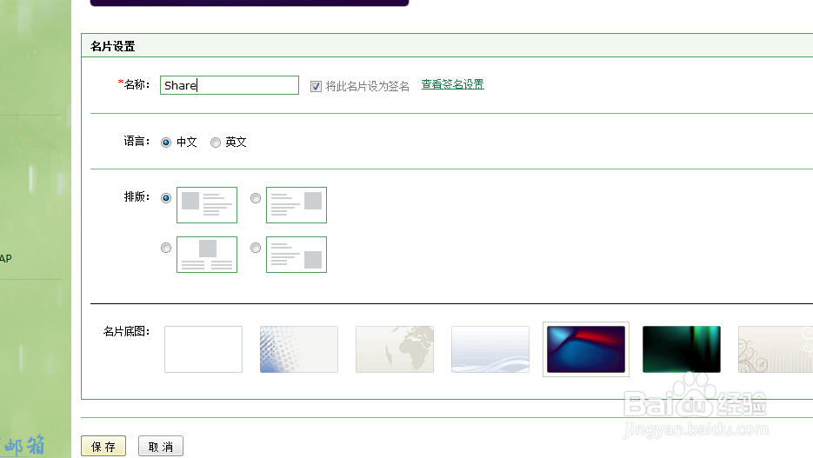This screenshot has height=458, width=813.
Task: Toggle the 将此名片设为签名 checkbox
Action: pyautogui.click(x=316, y=86)
